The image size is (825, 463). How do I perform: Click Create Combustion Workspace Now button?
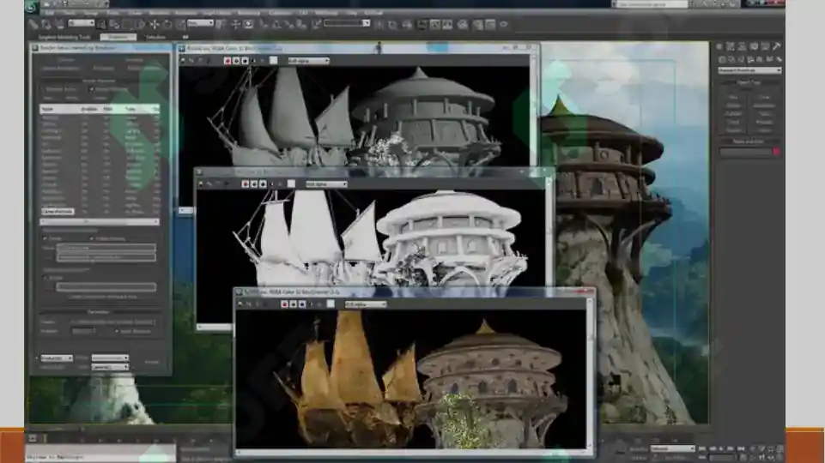103,297
